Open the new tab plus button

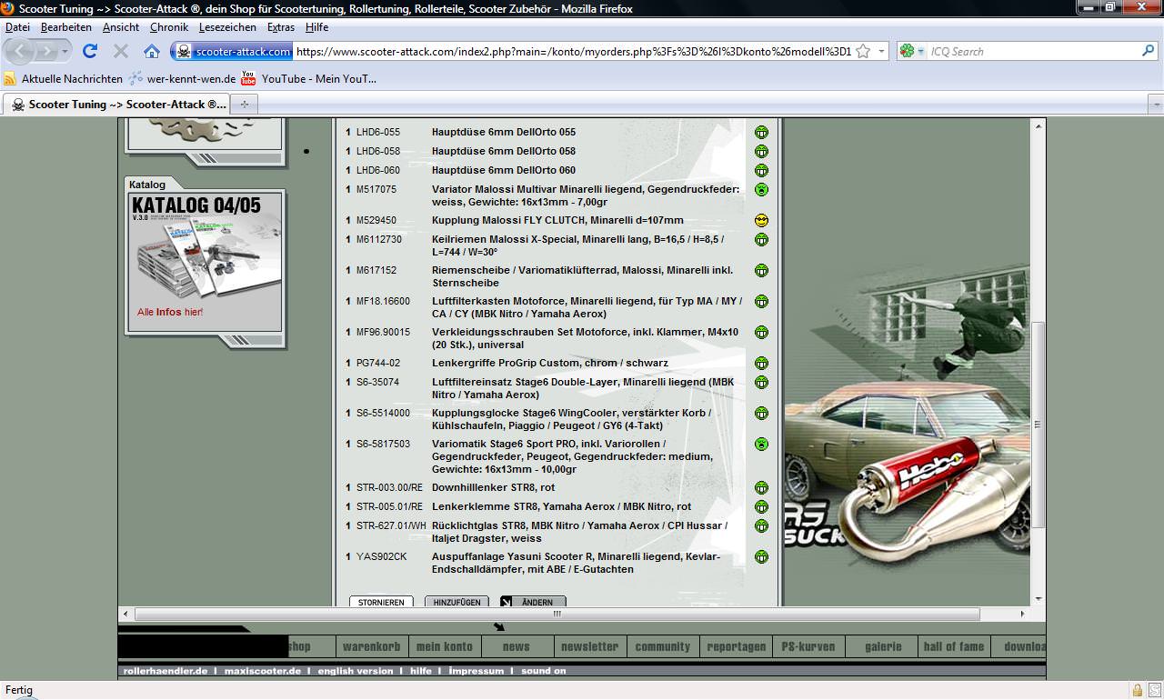point(244,104)
